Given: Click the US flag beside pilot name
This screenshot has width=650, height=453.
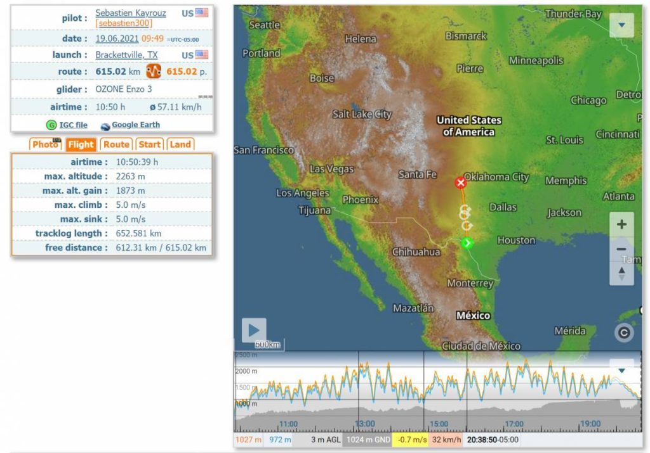Looking at the screenshot, I should tap(202, 13).
